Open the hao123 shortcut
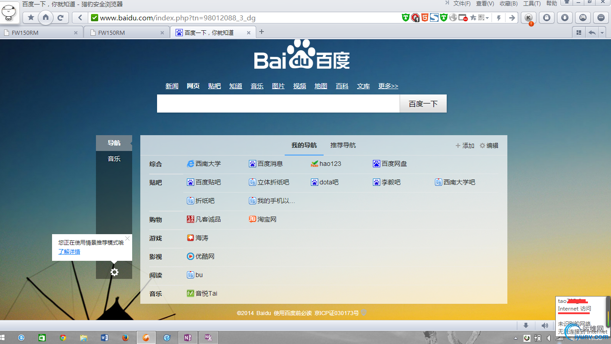 [326, 164]
